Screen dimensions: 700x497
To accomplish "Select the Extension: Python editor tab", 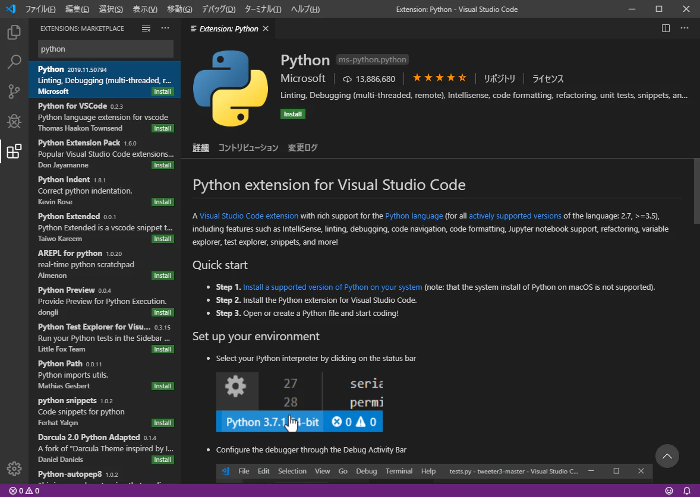I will (x=229, y=29).
